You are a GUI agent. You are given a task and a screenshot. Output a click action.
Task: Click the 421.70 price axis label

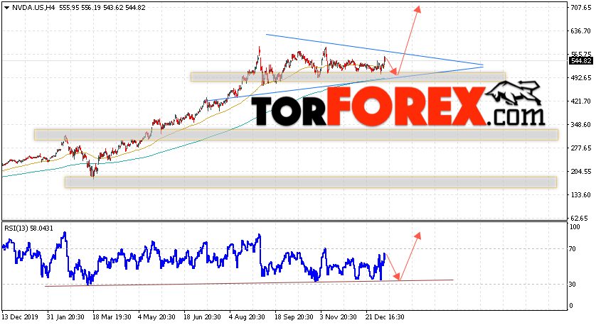(581, 101)
